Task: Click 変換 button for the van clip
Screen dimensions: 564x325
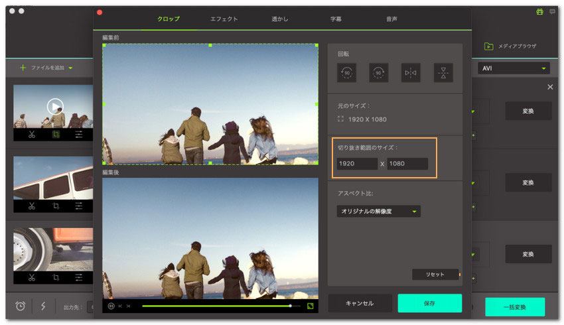Action: 528,182
